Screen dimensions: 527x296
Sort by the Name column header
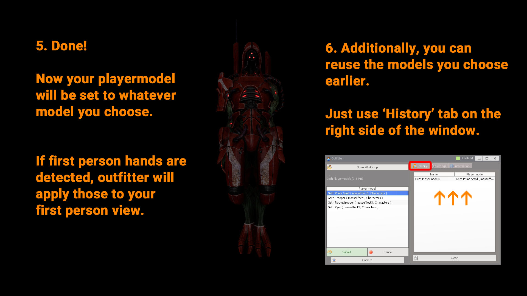coord(434,174)
